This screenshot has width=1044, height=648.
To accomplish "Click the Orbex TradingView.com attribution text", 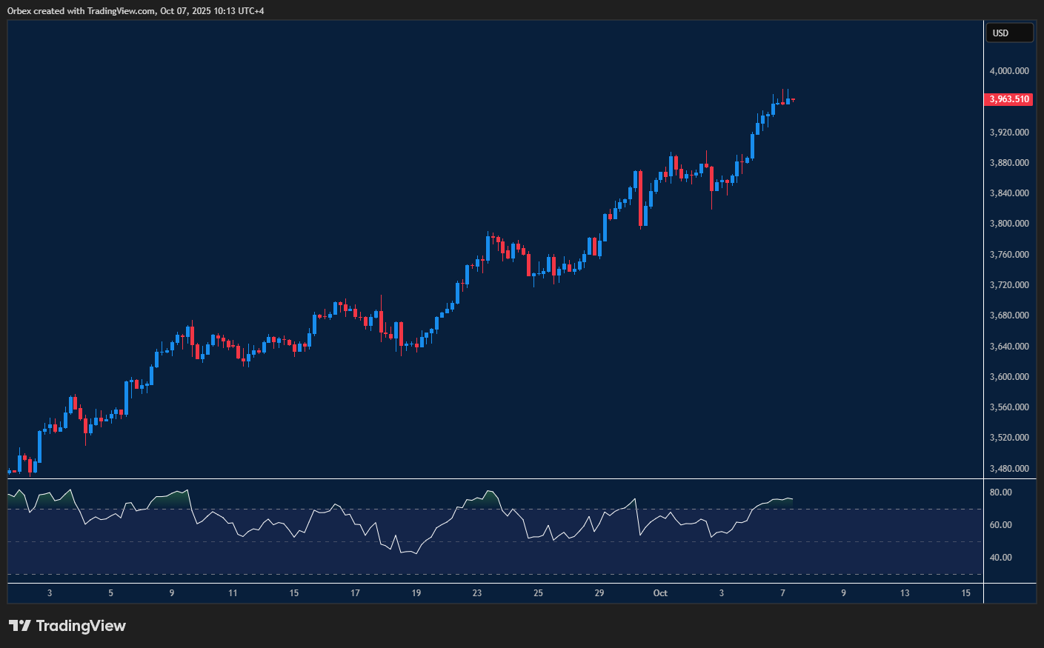I will point(136,11).
